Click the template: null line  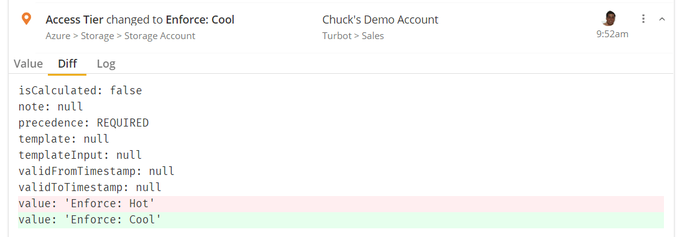pos(63,139)
